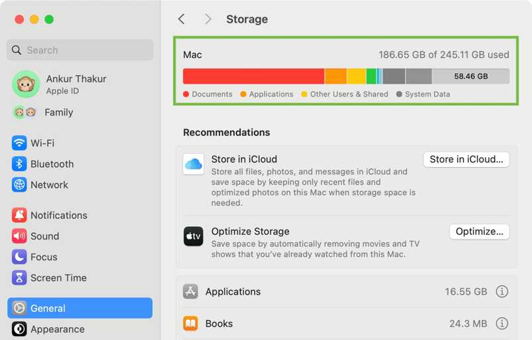The image size is (532, 340).
Task: Click the Appearance icon in sidebar
Action: click(19, 329)
